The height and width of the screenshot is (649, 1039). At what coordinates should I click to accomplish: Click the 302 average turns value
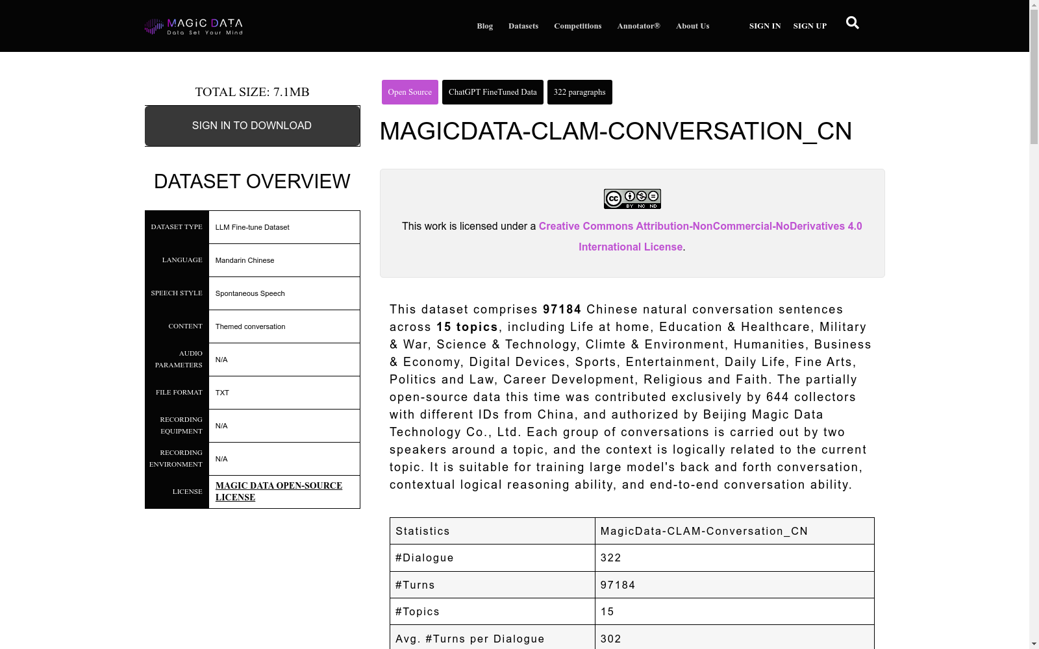611,639
